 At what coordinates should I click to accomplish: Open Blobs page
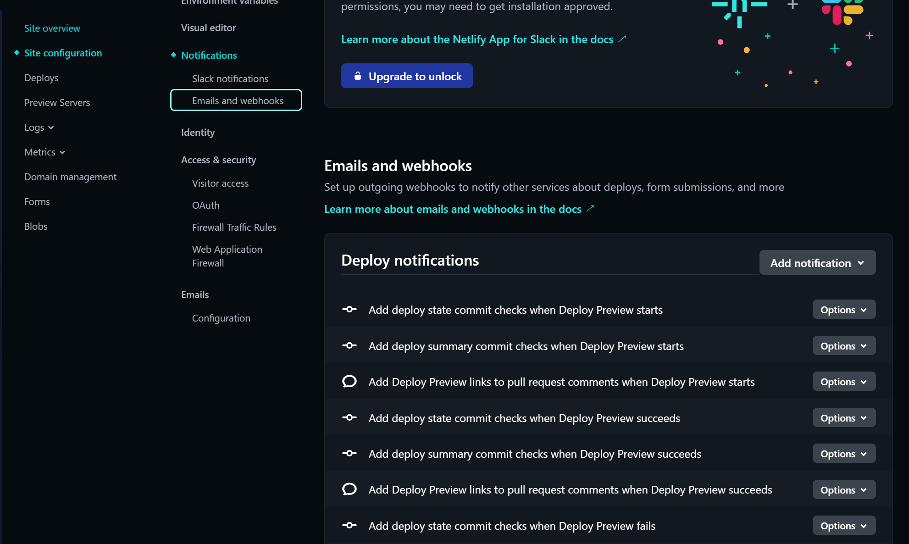coord(36,227)
